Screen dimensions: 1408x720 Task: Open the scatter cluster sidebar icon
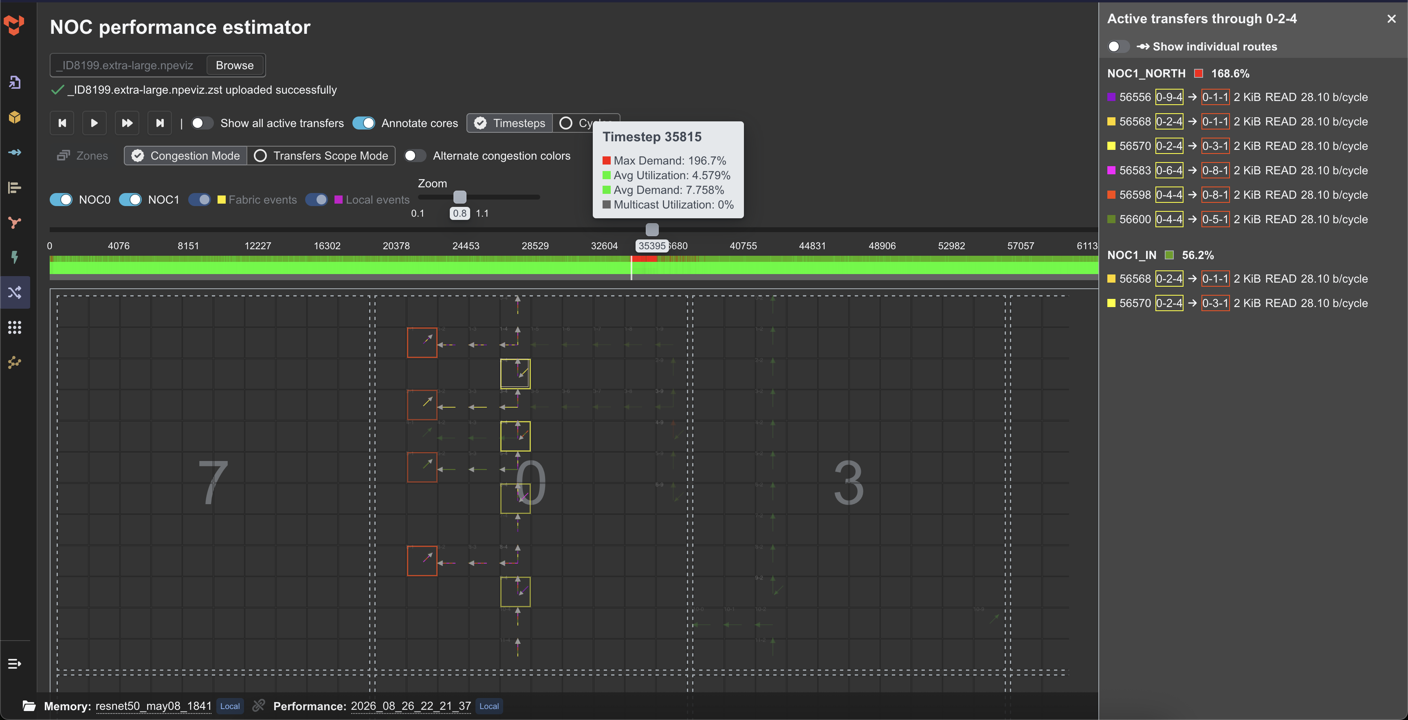pos(15,362)
